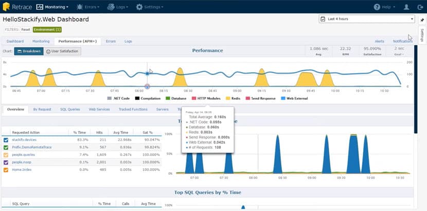Click the Monitoring pulse icon
This screenshot has height=211, width=427.
(x=40, y=7)
